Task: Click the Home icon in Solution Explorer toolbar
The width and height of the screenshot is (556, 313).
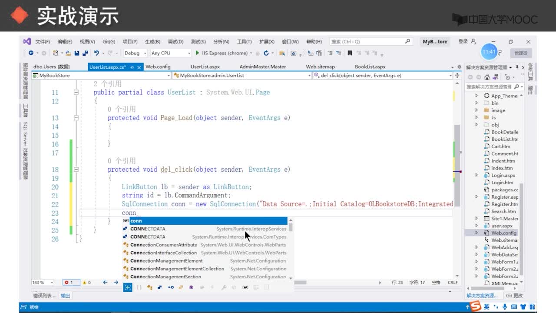Action: 487,77
